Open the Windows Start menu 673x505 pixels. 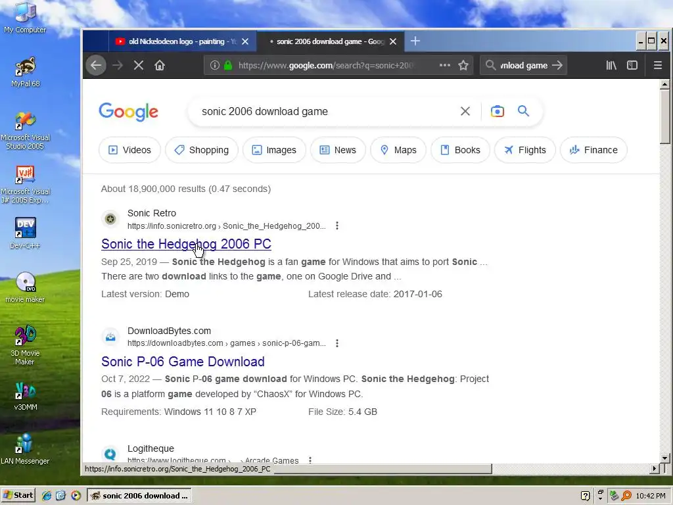[x=18, y=495]
